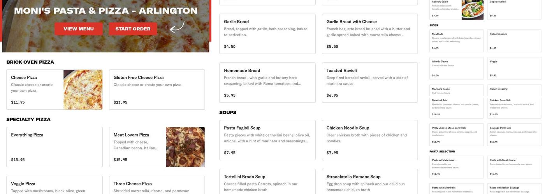Viewport: 545px width, 194px height.
Task: Open the Pasta Fagioli Soup item
Action: (x=267, y=140)
